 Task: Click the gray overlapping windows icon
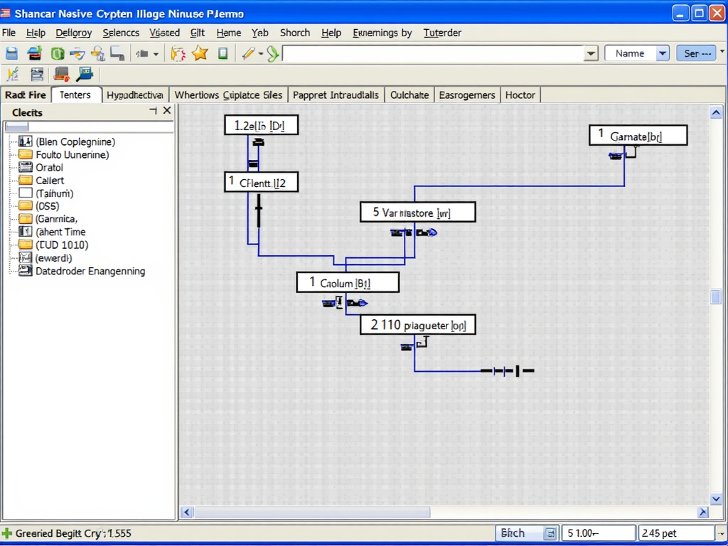[x=117, y=53]
